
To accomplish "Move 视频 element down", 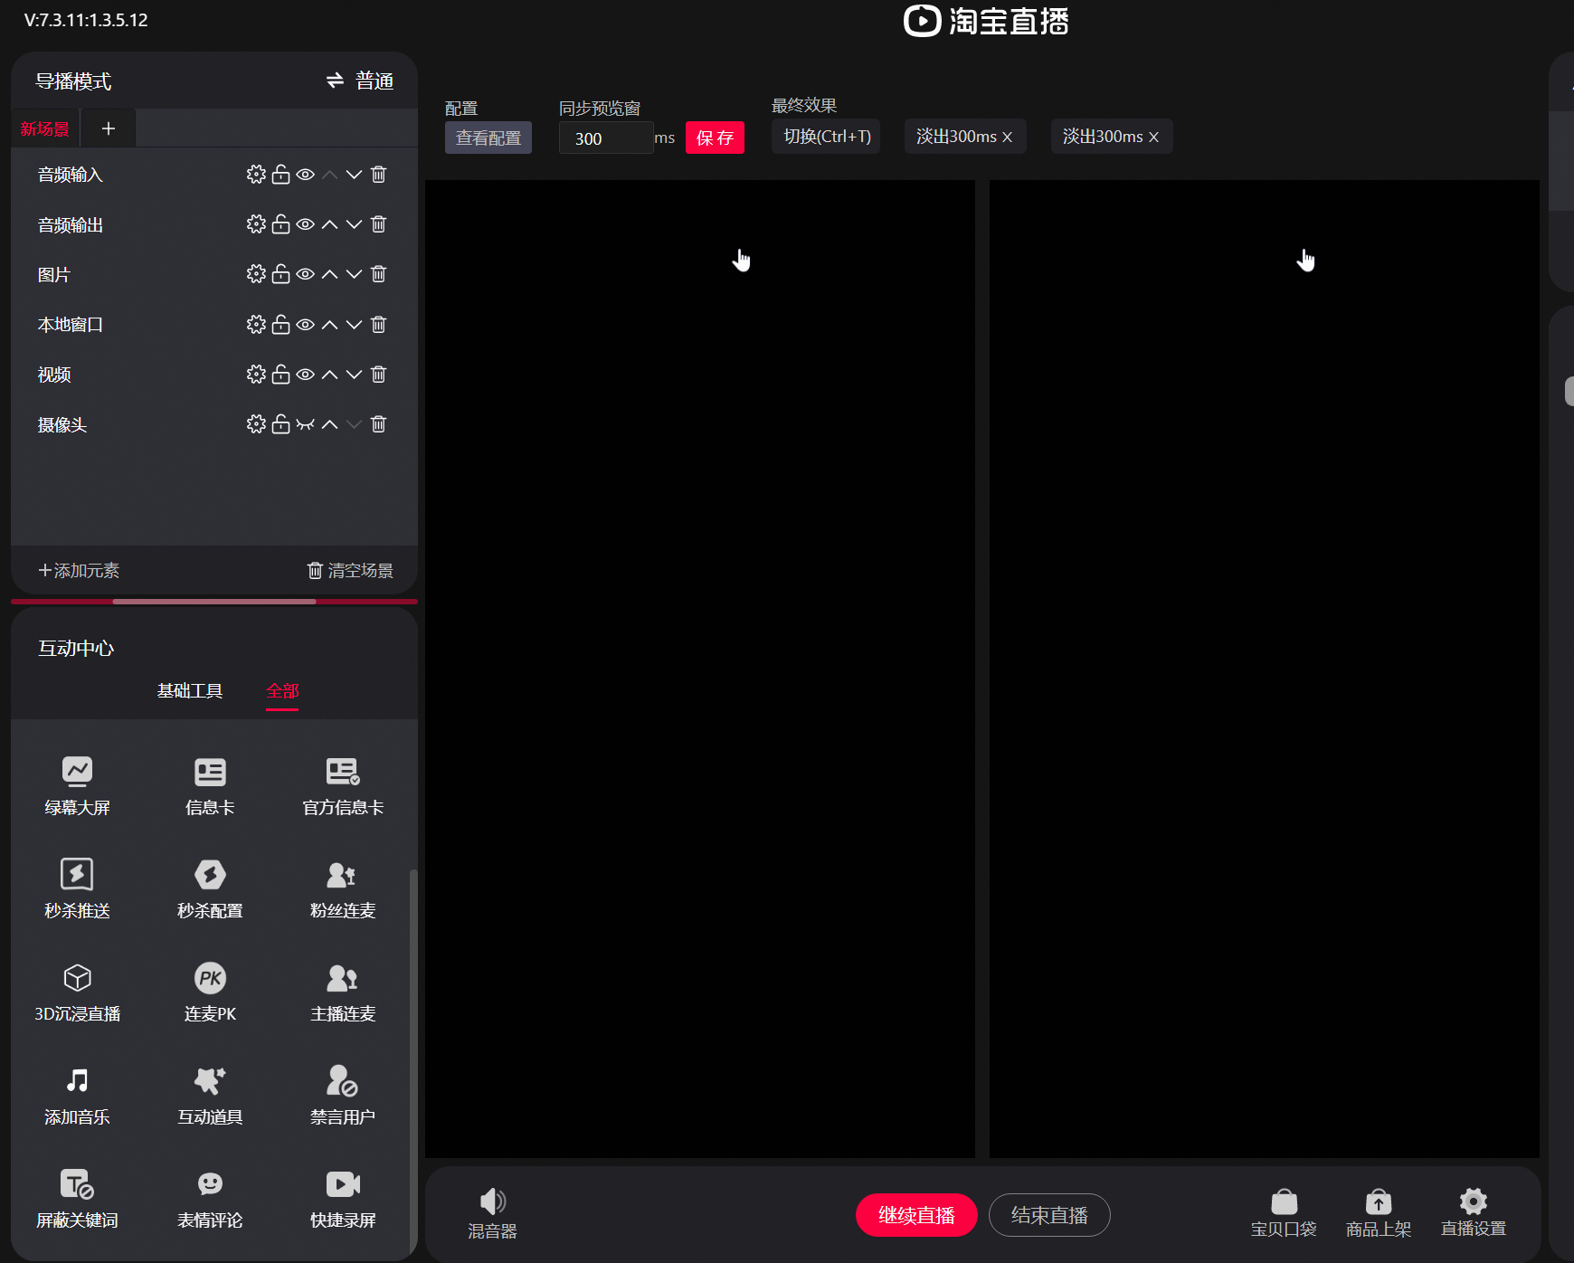I will (354, 374).
